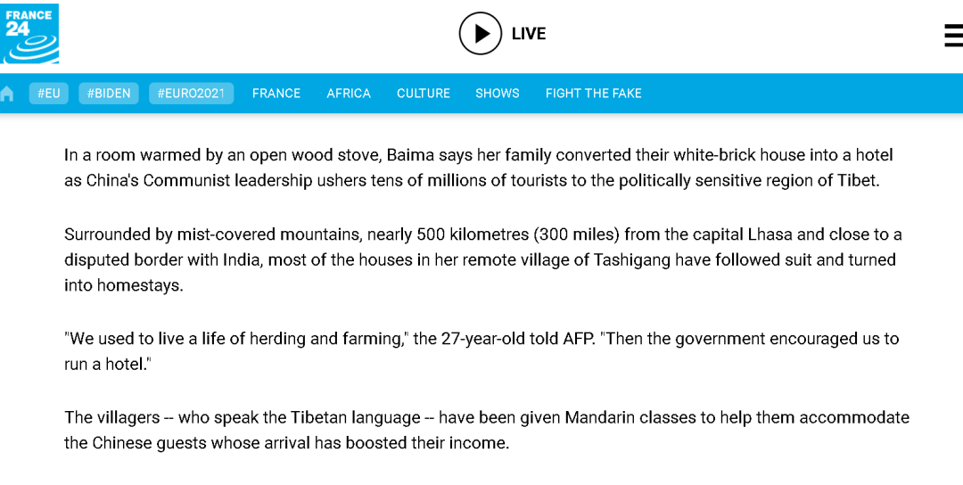Click the paragraph starting 'In a room warmed'
Screen dimensions: 963x485
[479, 169]
